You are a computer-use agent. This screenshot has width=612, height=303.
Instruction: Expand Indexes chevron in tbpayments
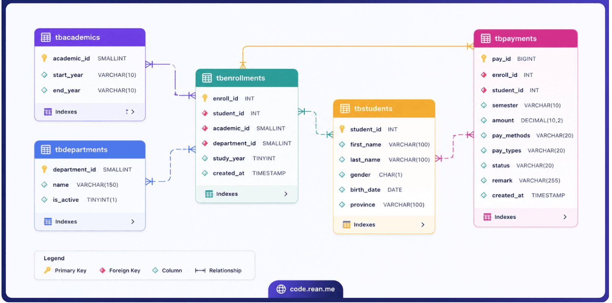[565, 217]
